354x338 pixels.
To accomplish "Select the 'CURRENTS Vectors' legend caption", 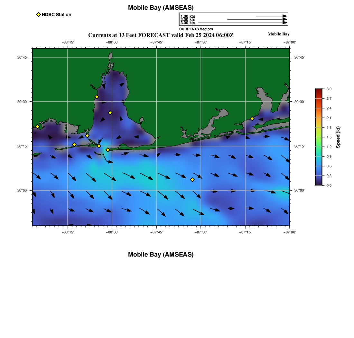I will 196,29.
